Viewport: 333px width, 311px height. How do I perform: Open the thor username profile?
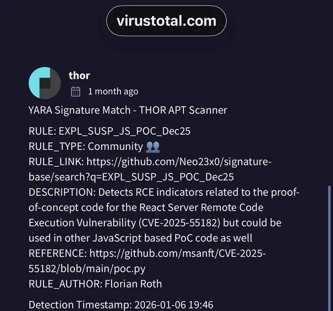click(x=79, y=75)
